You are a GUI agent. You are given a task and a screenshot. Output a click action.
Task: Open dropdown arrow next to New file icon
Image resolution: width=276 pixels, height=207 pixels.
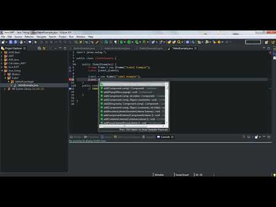click(6, 42)
